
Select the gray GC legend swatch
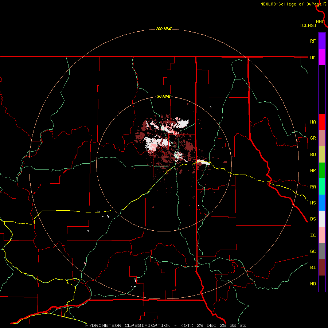pyautogui.click(x=322, y=251)
